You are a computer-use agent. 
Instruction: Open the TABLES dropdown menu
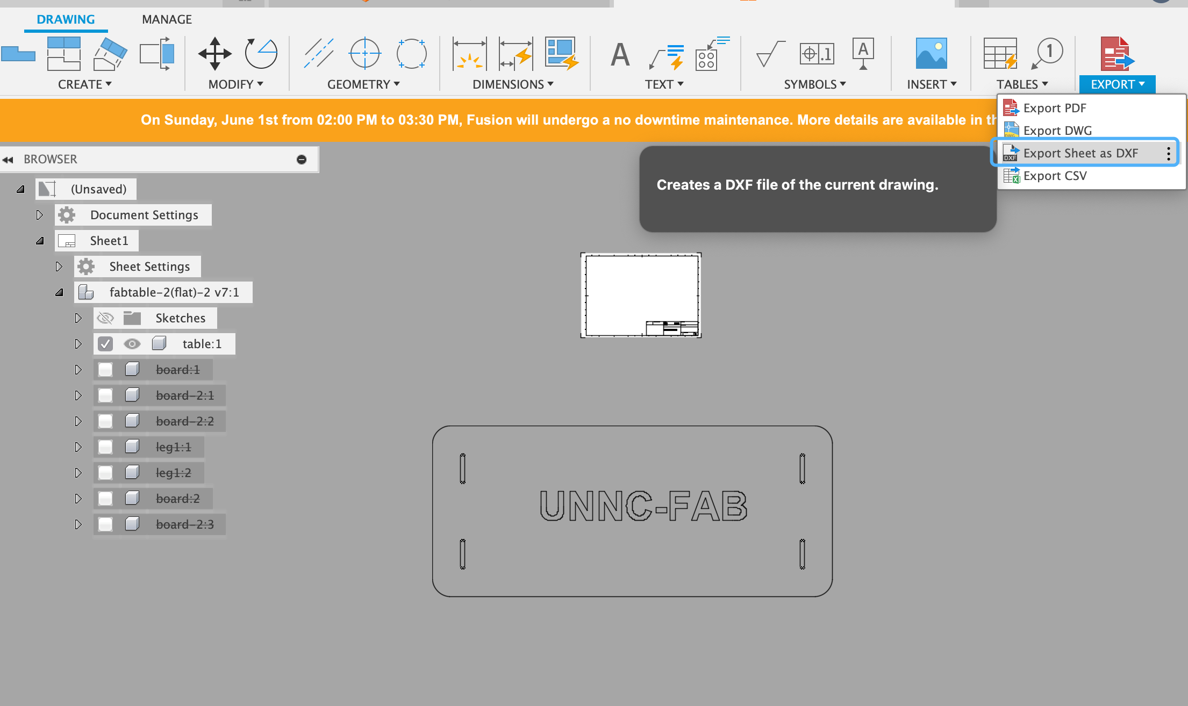(x=1022, y=84)
